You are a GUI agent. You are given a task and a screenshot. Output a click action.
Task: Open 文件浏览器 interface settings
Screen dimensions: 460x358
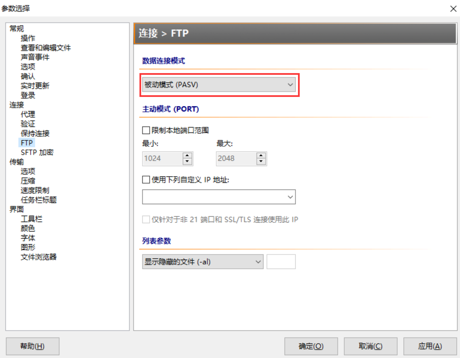click(38, 257)
